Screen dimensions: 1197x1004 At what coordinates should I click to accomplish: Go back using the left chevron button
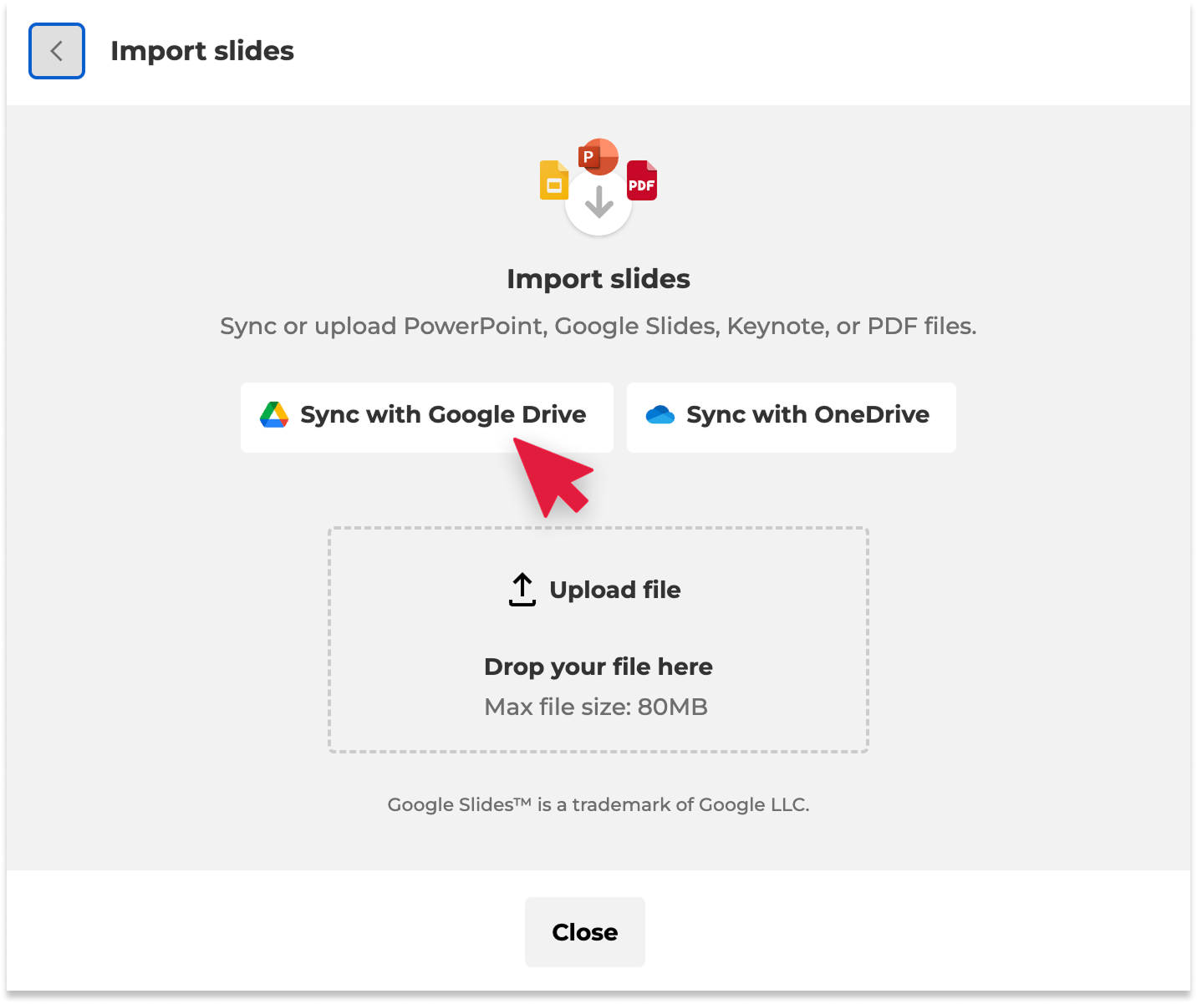(x=57, y=51)
